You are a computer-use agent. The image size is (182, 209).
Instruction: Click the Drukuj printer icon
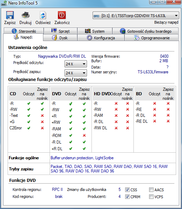click(x=25, y=15)
